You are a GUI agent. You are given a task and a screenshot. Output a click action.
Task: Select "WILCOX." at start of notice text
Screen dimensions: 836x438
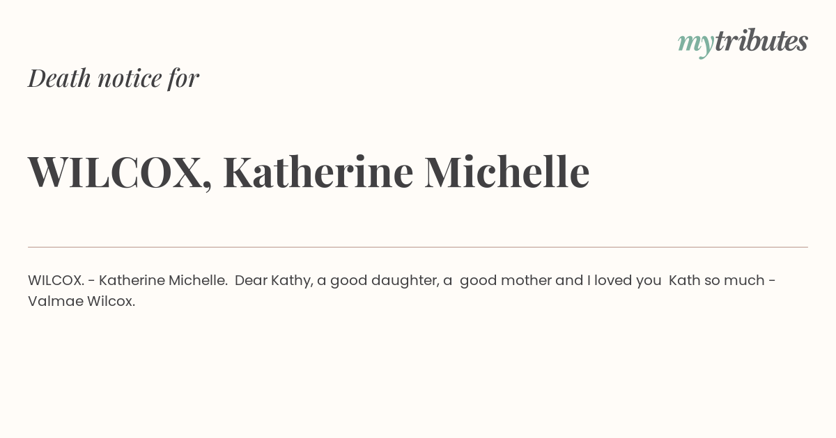click(x=56, y=281)
